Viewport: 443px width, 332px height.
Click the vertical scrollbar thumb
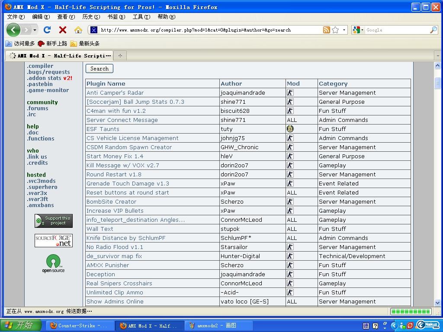pos(437,83)
